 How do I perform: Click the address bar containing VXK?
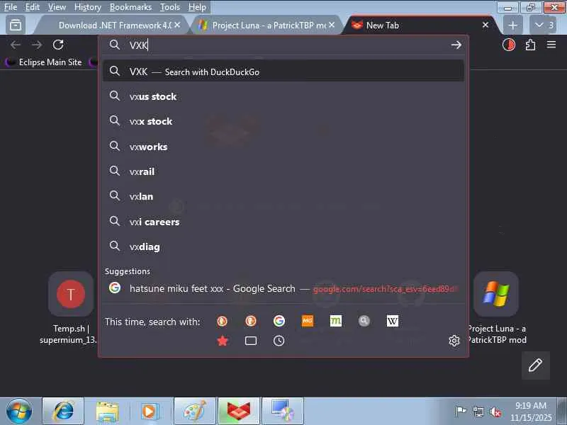click(x=284, y=45)
